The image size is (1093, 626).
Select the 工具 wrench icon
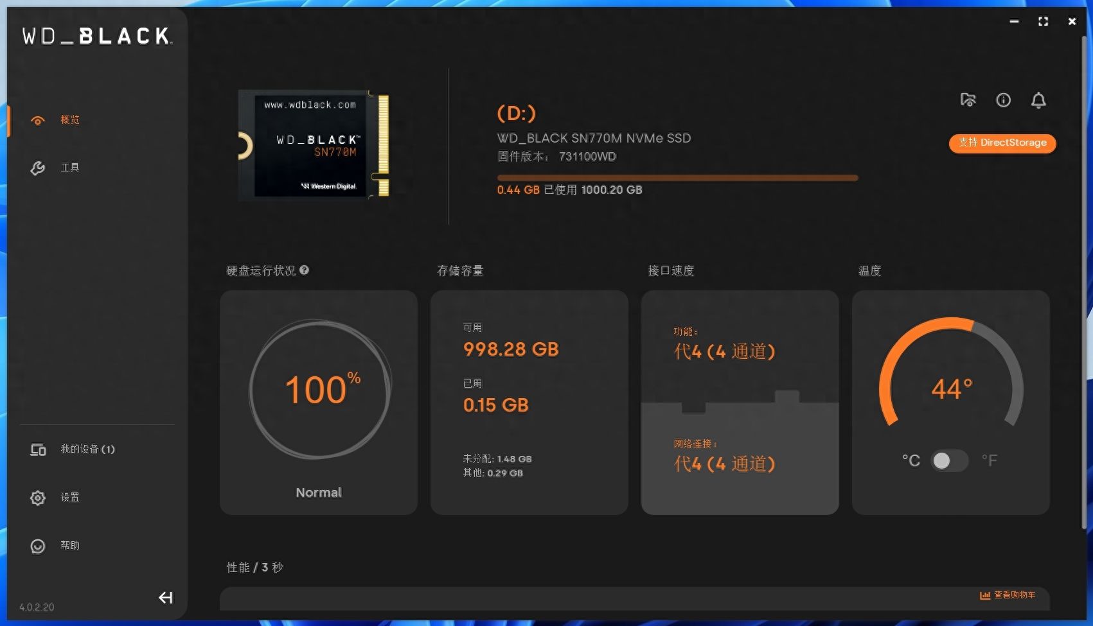click(x=38, y=168)
